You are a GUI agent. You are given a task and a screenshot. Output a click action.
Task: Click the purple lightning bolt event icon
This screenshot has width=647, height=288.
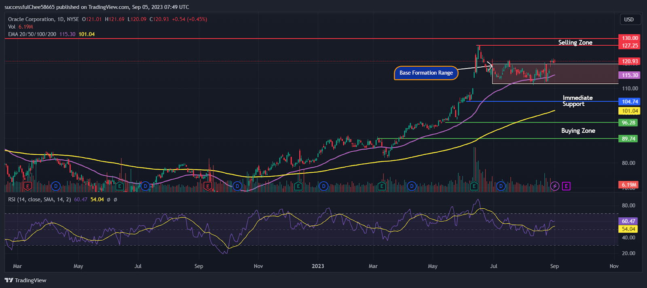(x=555, y=186)
